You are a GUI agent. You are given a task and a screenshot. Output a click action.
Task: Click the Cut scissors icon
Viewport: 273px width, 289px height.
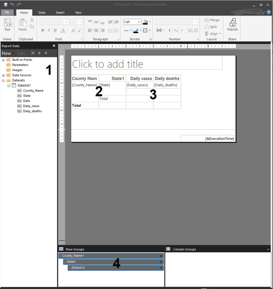pyautogui.click(x=32, y=20)
